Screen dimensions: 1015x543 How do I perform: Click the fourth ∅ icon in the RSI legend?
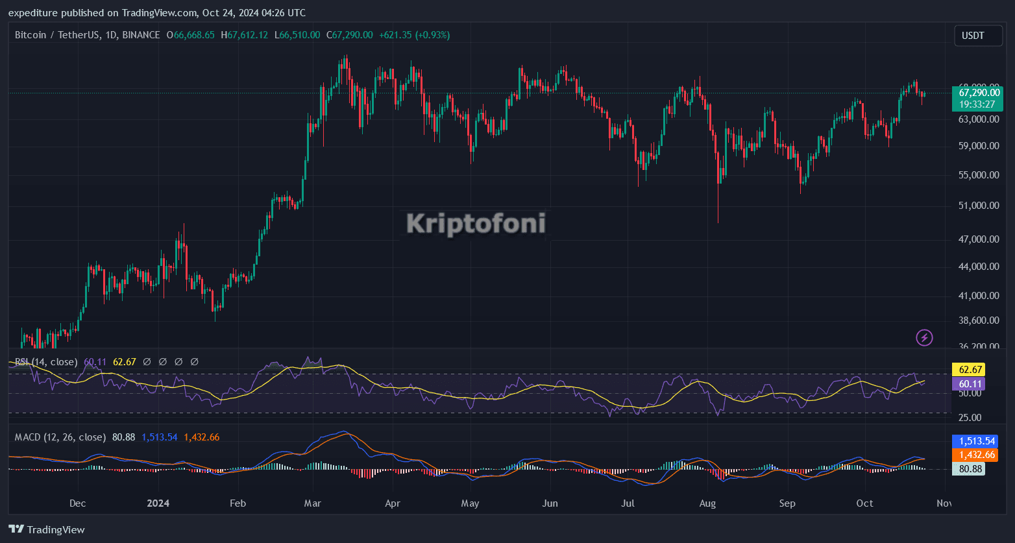pyautogui.click(x=194, y=361)
